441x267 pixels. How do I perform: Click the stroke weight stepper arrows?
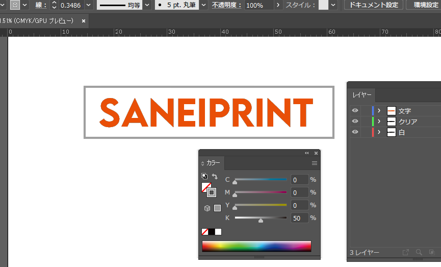click(x=54, y=5)
